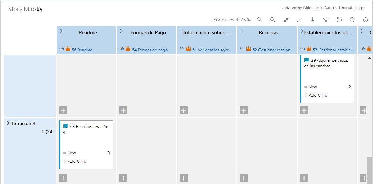Open the 54 Formas de pagó link
Viewport: 373px width, 184px height.
(x=150, y=50)
